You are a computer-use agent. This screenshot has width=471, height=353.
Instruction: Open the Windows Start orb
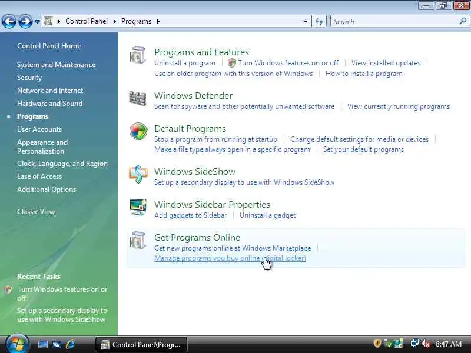tap(17, 344)
